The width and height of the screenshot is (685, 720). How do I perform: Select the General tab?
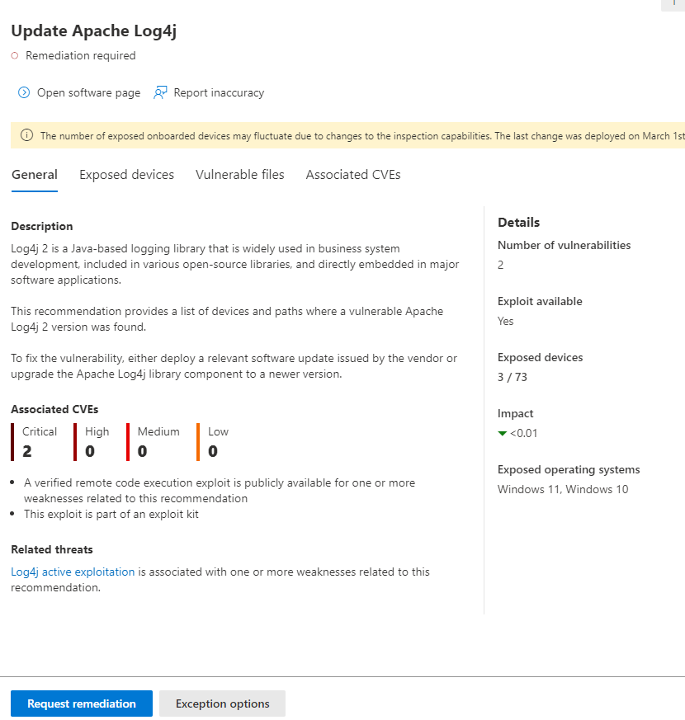coord(34,174)
